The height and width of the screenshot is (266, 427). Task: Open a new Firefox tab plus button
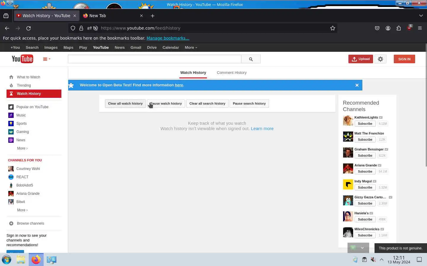pos(152,16)
